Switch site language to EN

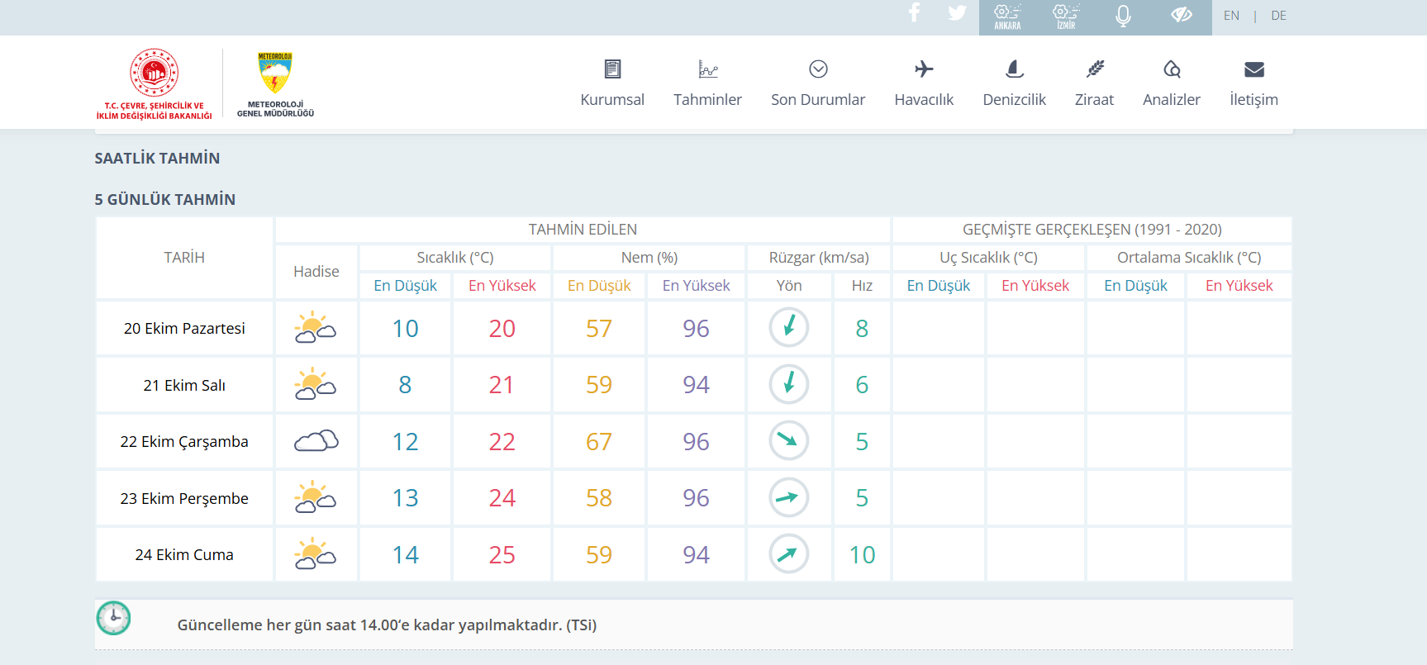coord(1231,16)
